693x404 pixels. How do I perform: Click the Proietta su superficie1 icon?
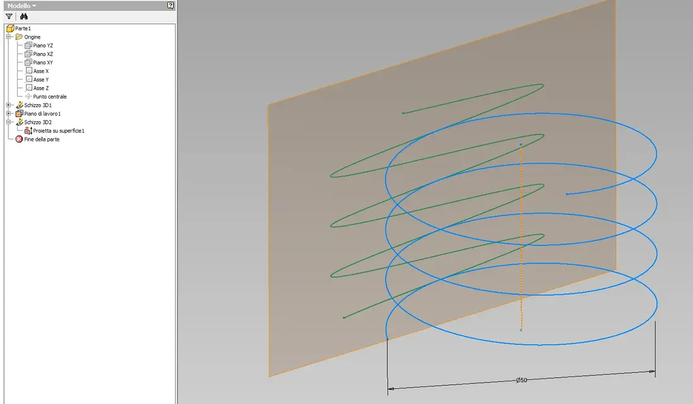28,131
